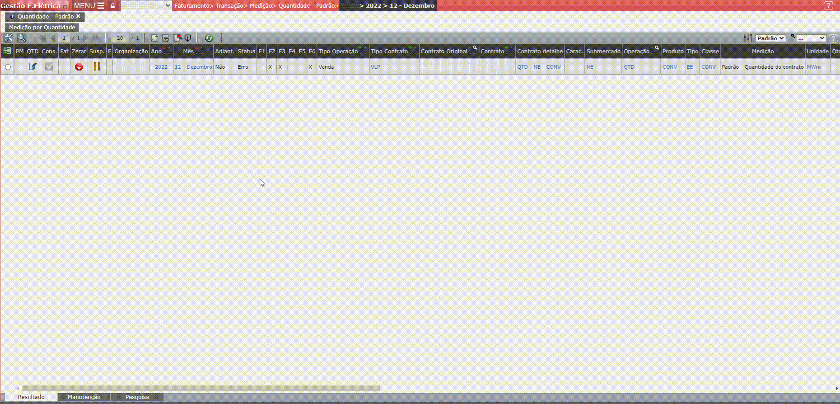The width and height of the screenshot is (840, 404).
Task: Click the green circular refresh icon
Action: point(209,38)
